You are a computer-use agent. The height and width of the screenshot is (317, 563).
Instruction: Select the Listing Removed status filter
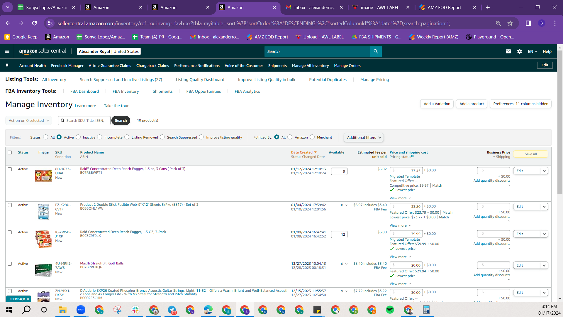click(x=127, y=137)
